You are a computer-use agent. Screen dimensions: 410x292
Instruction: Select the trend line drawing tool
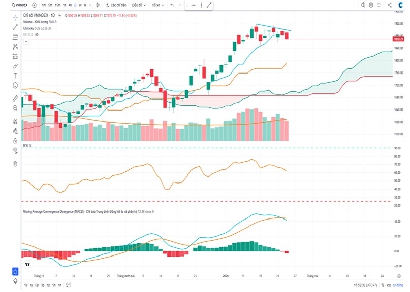(16, 26)
